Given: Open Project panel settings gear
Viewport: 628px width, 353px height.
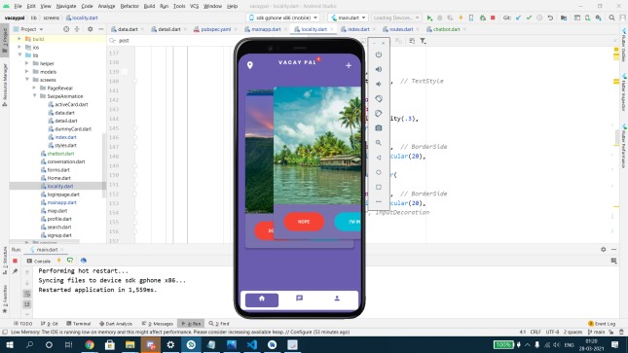Looking at the screenshot, I should (x=91, y=29).
